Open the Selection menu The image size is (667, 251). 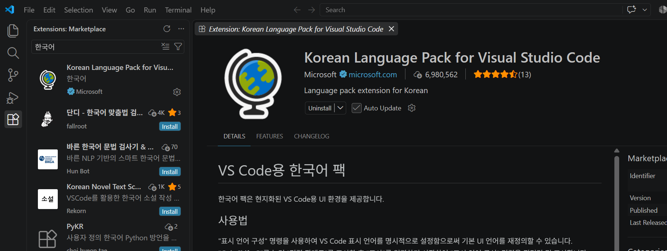coord(78,10)
